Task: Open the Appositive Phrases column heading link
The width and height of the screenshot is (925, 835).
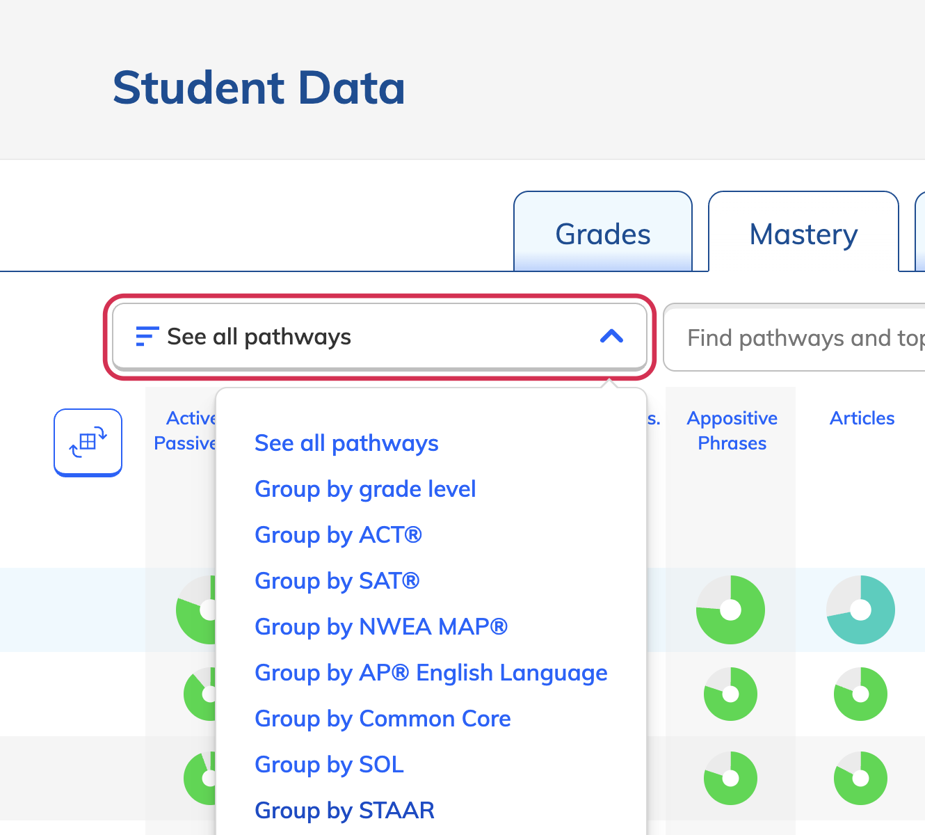Action: [x=732, y=431]
